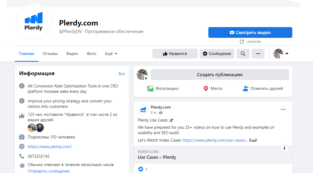Screen dimensions: 313x173
Task: Switch to the Отзывы tab
Action: [50, 54]
